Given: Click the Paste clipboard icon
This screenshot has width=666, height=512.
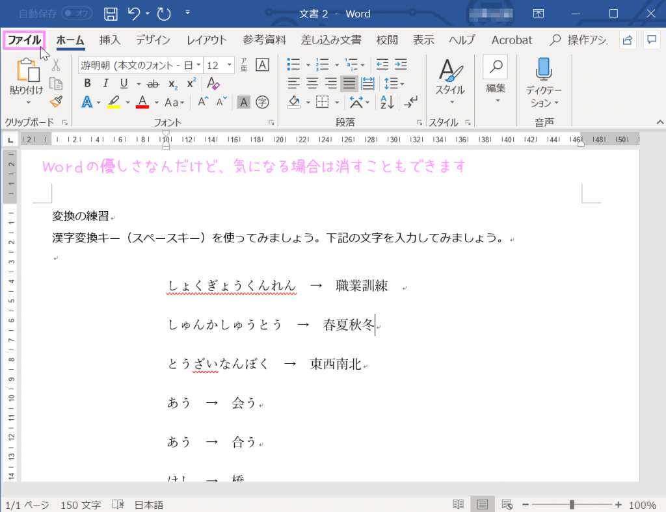Looking at the screenshot, I should 27,71.
